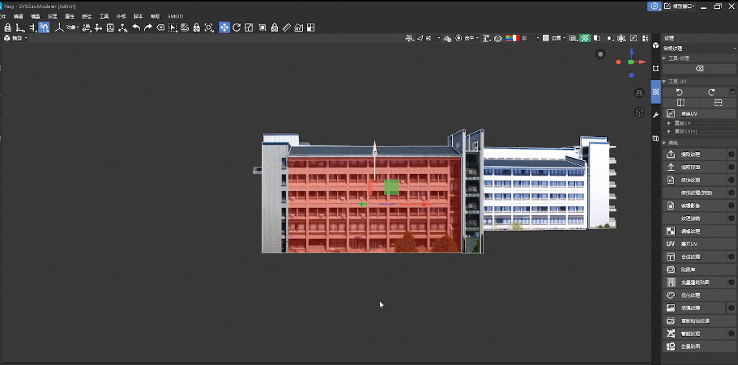The width and height of the screenshot is (738, 365).
Task: Toggle the green checkerboard display button
Action: pyautogui.click(x=584, y=38)
